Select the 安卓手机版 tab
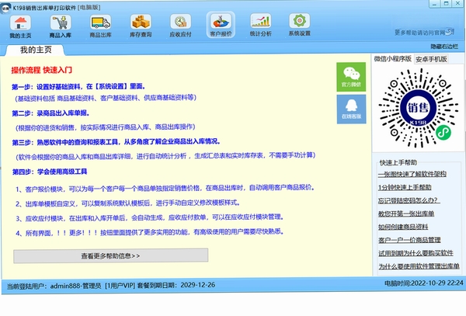This screenshot has height=316, width=466. pos(431,59)
